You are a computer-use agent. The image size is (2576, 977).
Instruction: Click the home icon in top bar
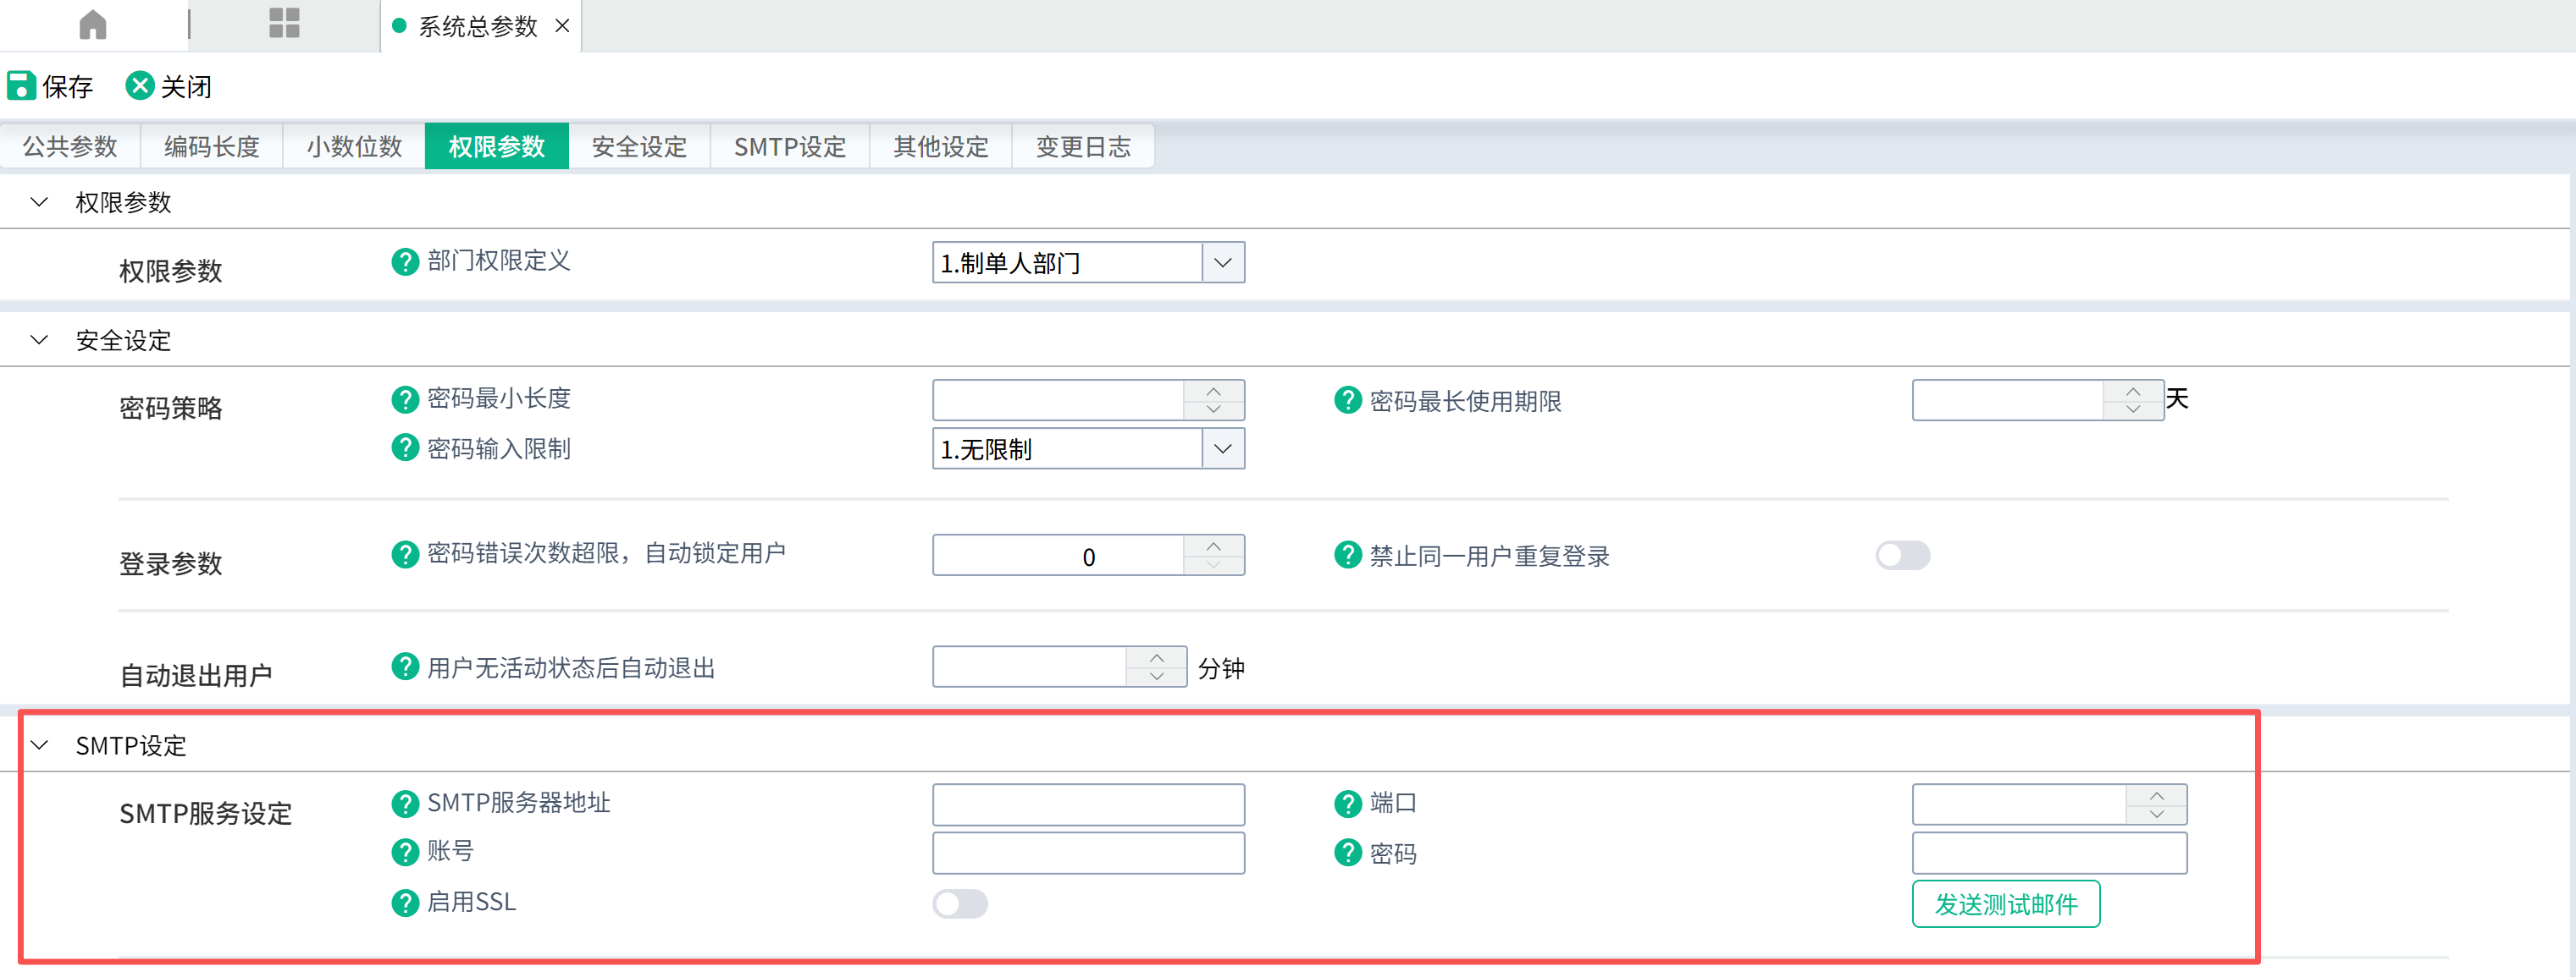click(93, 24)
